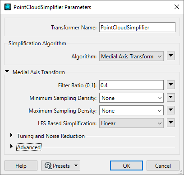Image resolution: width=184 pixels, height=175 pixels.
Task: Close the PointCloudSimplifier Parameters dialog
Action: [177, 7]
